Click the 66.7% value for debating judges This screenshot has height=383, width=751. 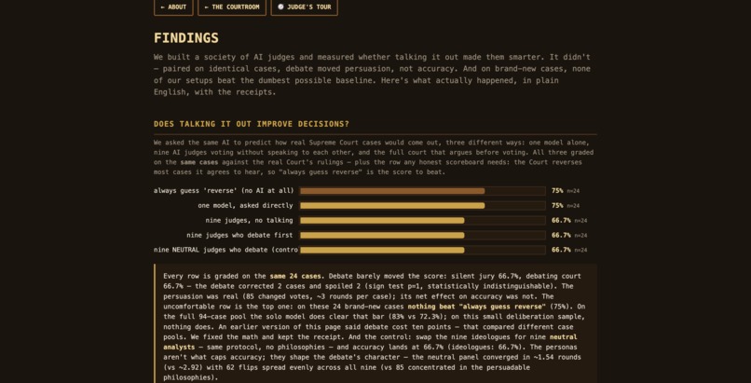click(x=561, y=235)
